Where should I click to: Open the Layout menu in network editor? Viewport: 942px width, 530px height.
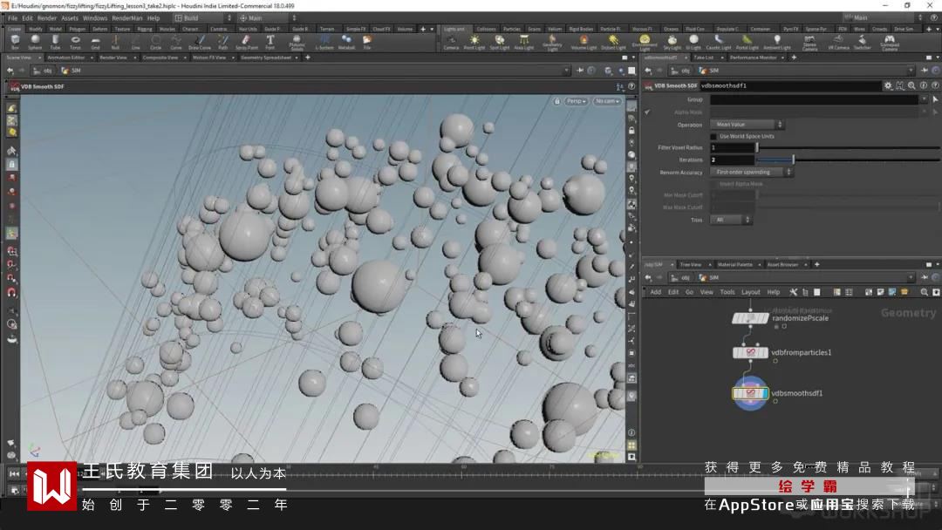click(x=750, y=292)
